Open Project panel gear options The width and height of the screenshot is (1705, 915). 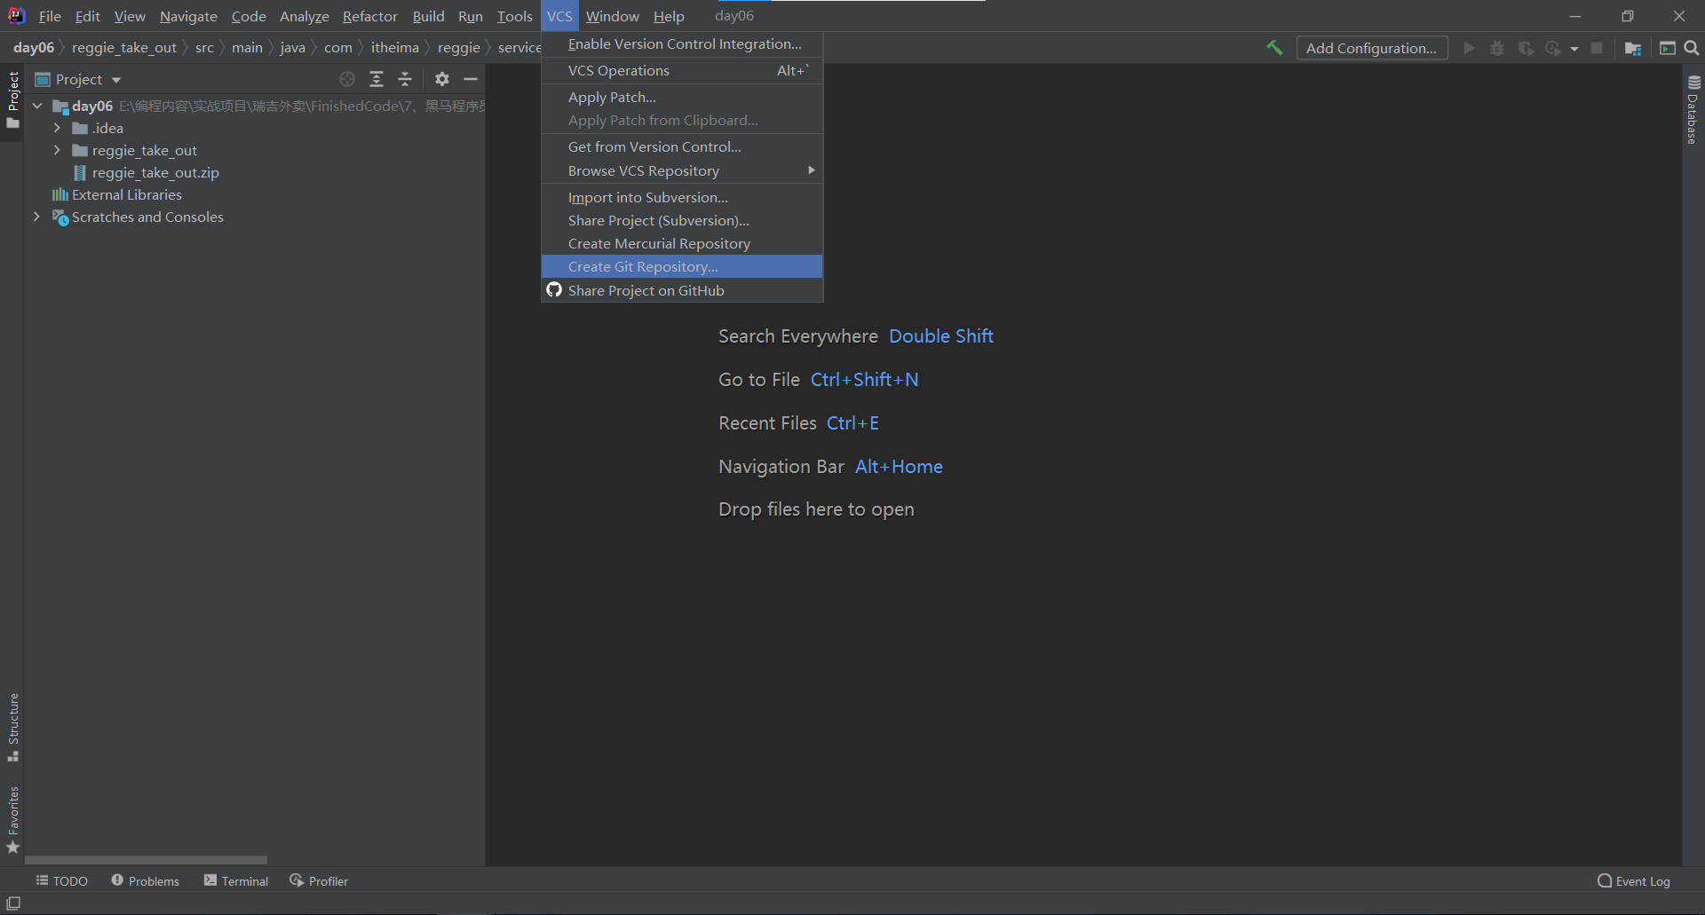pyautogui.click(x=442, y=79)
